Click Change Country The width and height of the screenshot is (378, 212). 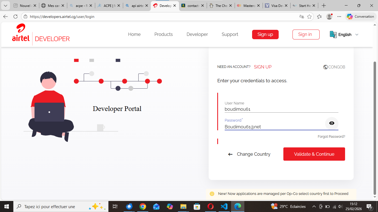point(253,154)
